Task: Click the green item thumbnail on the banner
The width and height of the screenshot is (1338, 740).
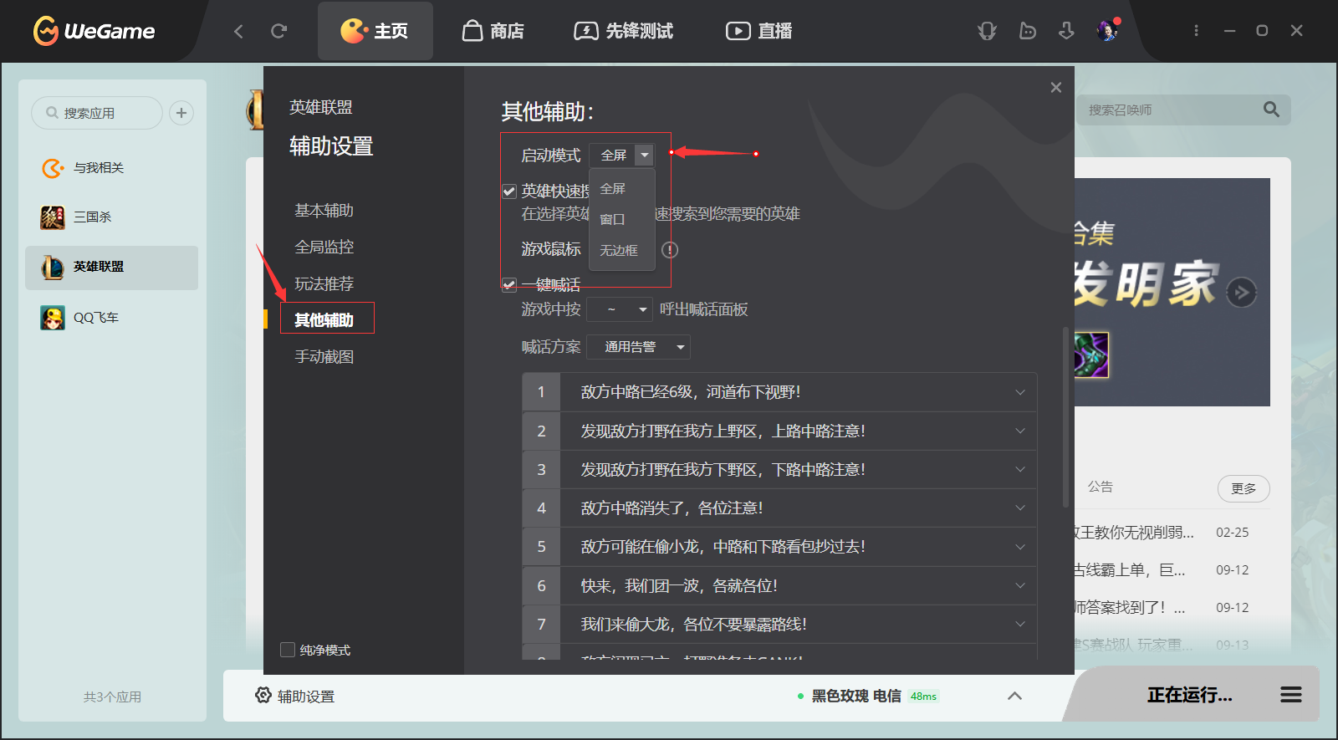Action: (x=1091, y=355)
